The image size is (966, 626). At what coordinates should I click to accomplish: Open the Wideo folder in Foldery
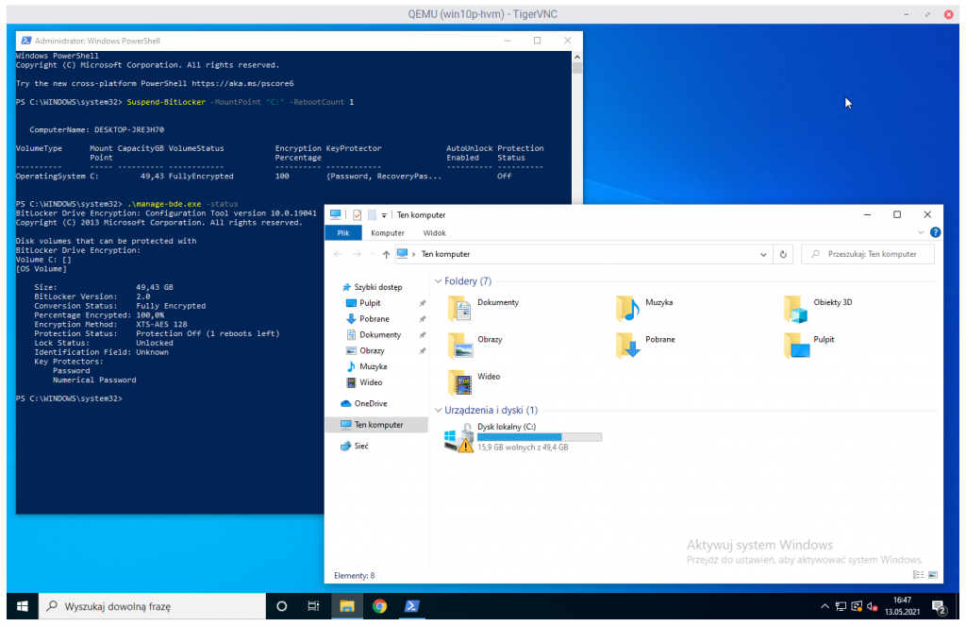pyautogui.click(x=474, y=381)
